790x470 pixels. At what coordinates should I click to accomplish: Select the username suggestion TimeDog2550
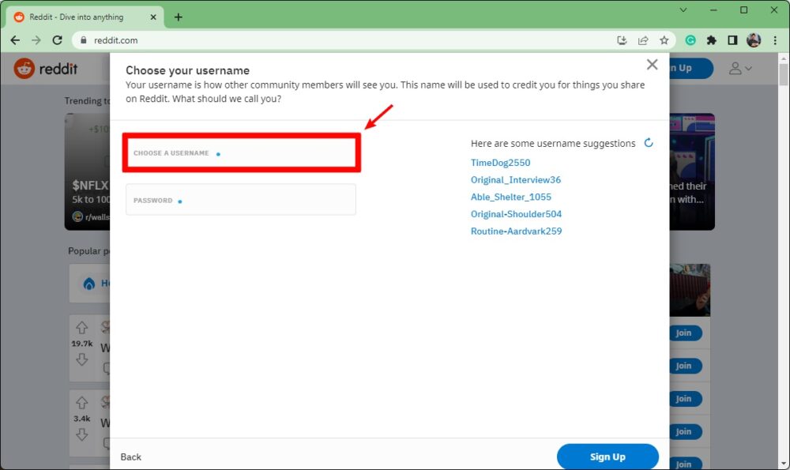(500, 163)
